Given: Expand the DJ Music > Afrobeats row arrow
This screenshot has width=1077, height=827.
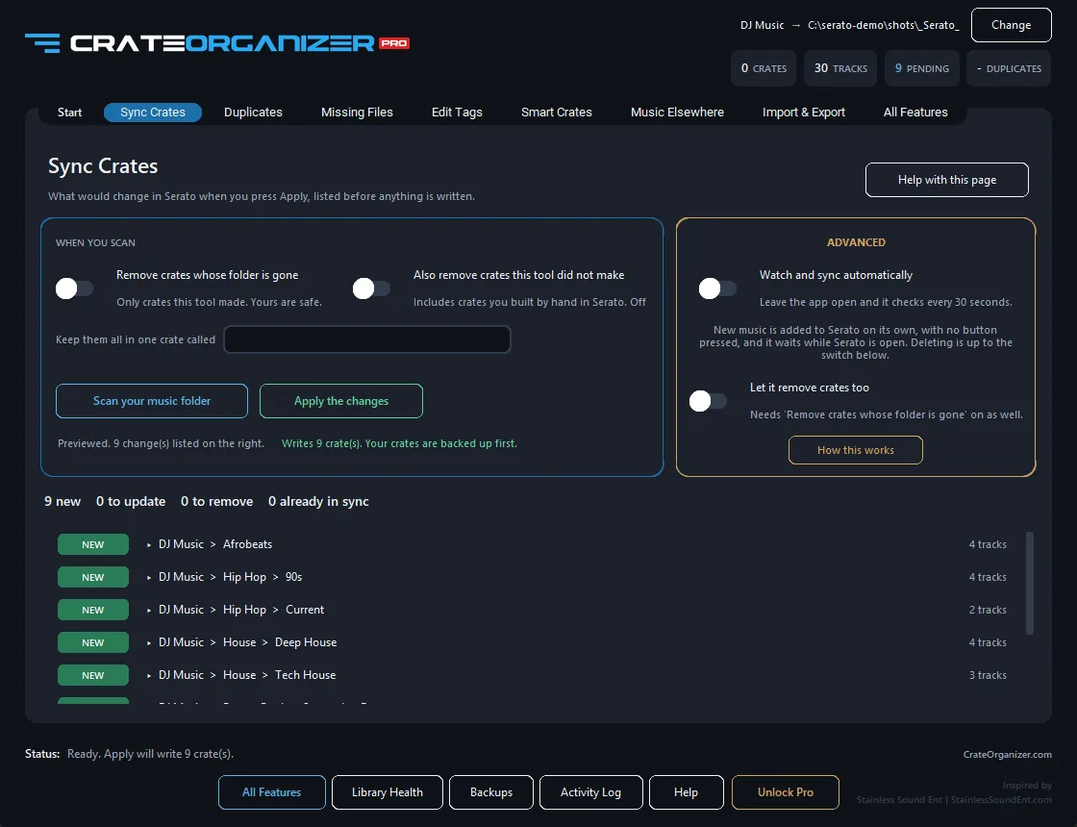Looking at the screenshot, I should click(148, 544).
